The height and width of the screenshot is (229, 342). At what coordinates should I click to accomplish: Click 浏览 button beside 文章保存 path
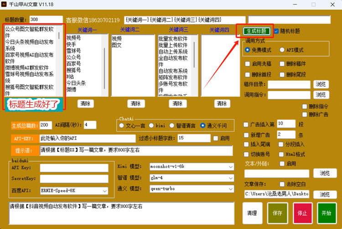325,194
